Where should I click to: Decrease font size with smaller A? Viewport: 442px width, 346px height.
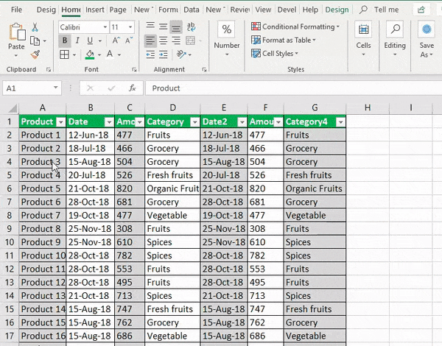tap(129, 40)
